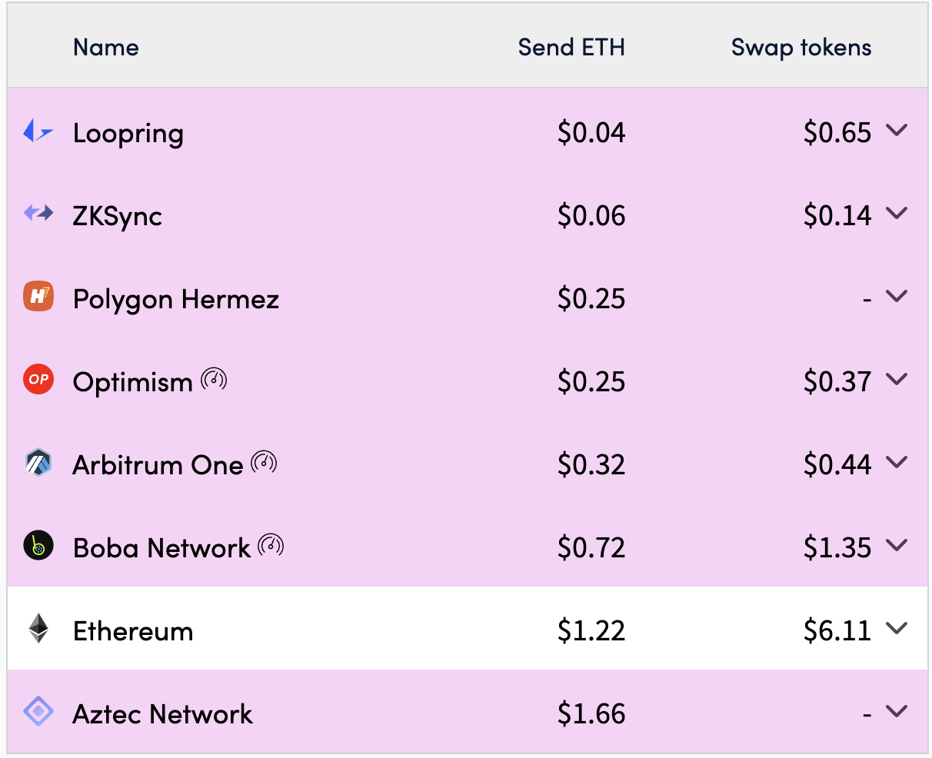Sort by the Name column header
This screenshot has height=758, width=932.
coord(106,48)
